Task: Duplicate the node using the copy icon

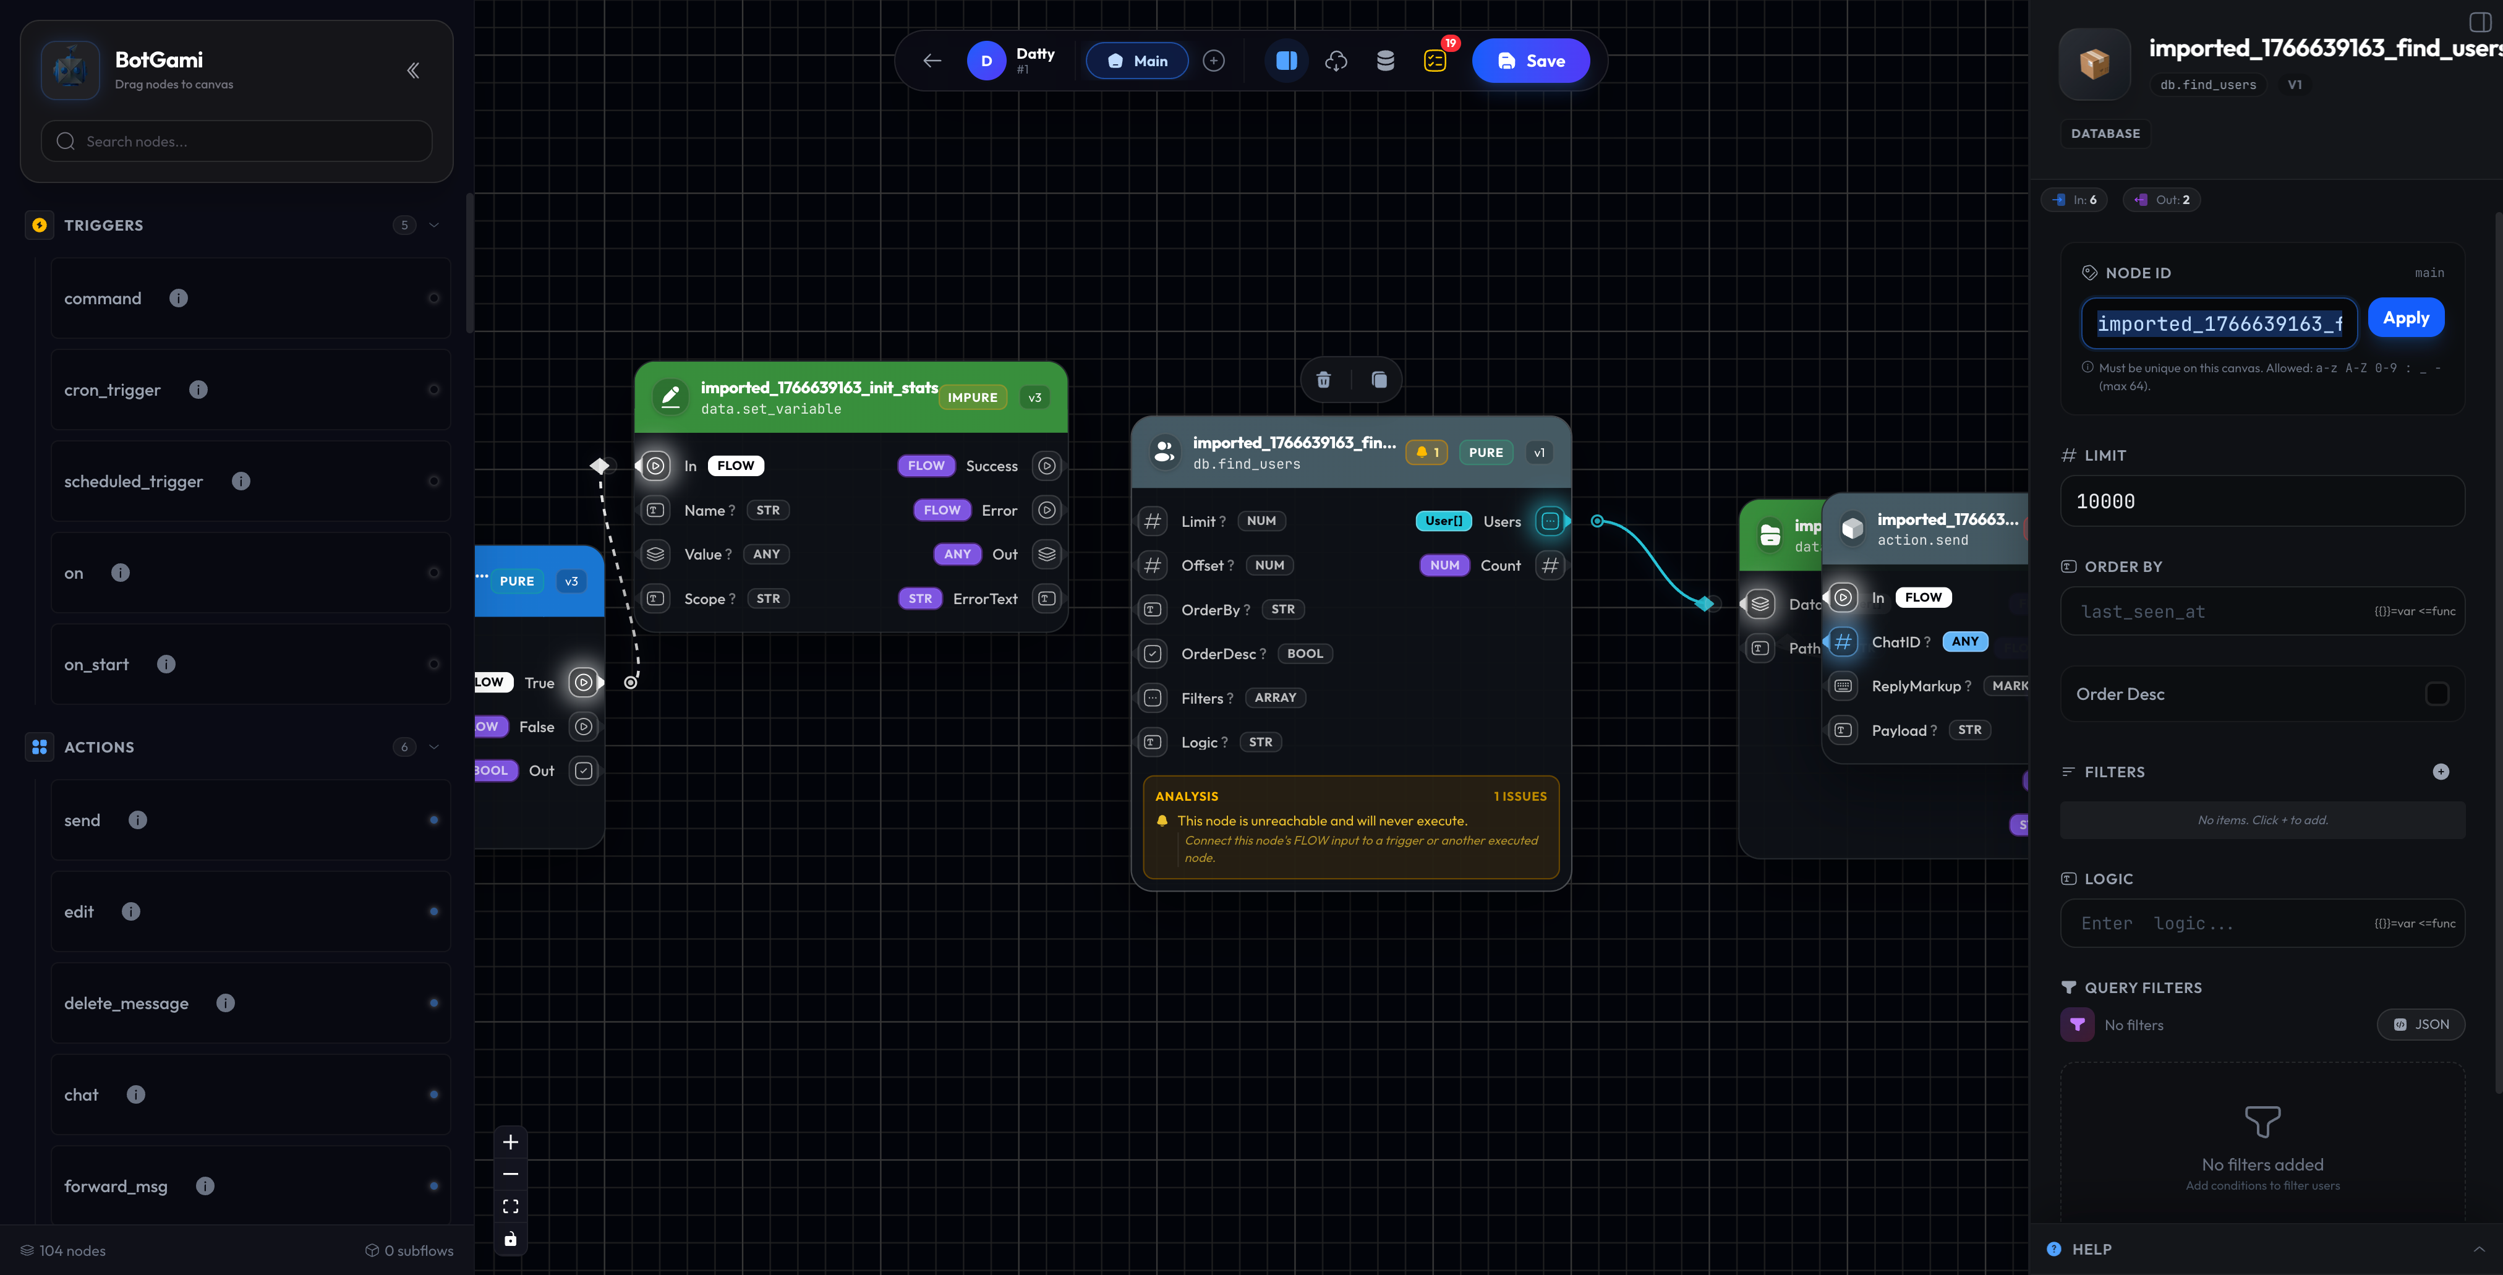Action: coord(1379,379)
